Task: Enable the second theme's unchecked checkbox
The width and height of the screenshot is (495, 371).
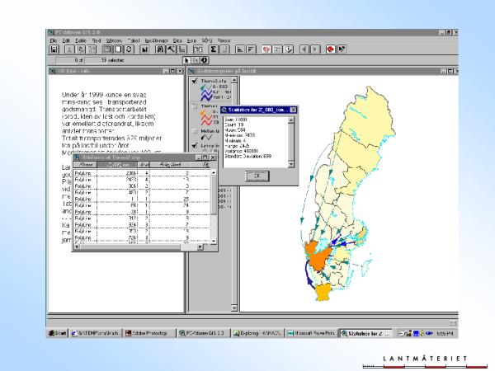Action: coord(194,107)
